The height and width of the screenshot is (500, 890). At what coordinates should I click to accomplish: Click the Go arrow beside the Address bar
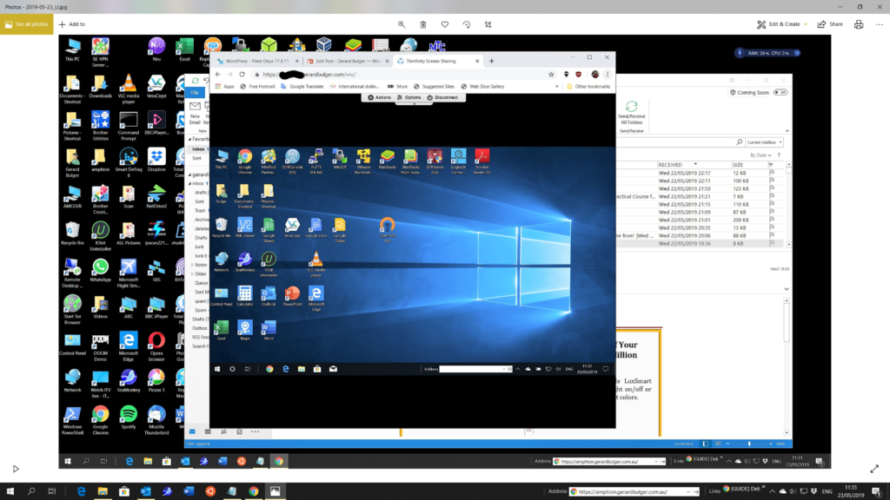(x=696, y=491)
